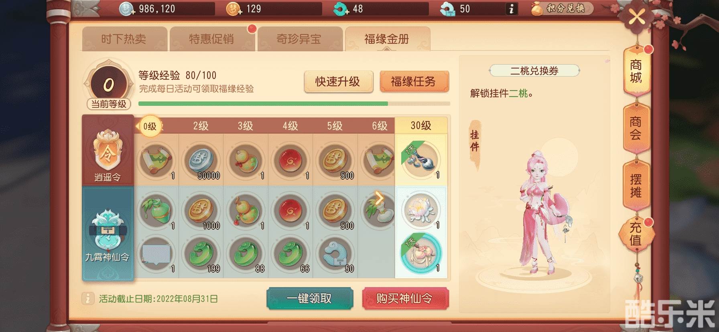Image resolution: width=719 pixels, height=332 pixels.
Task: Switch to the 特惠促销 tab
Action: pos(212,39)
